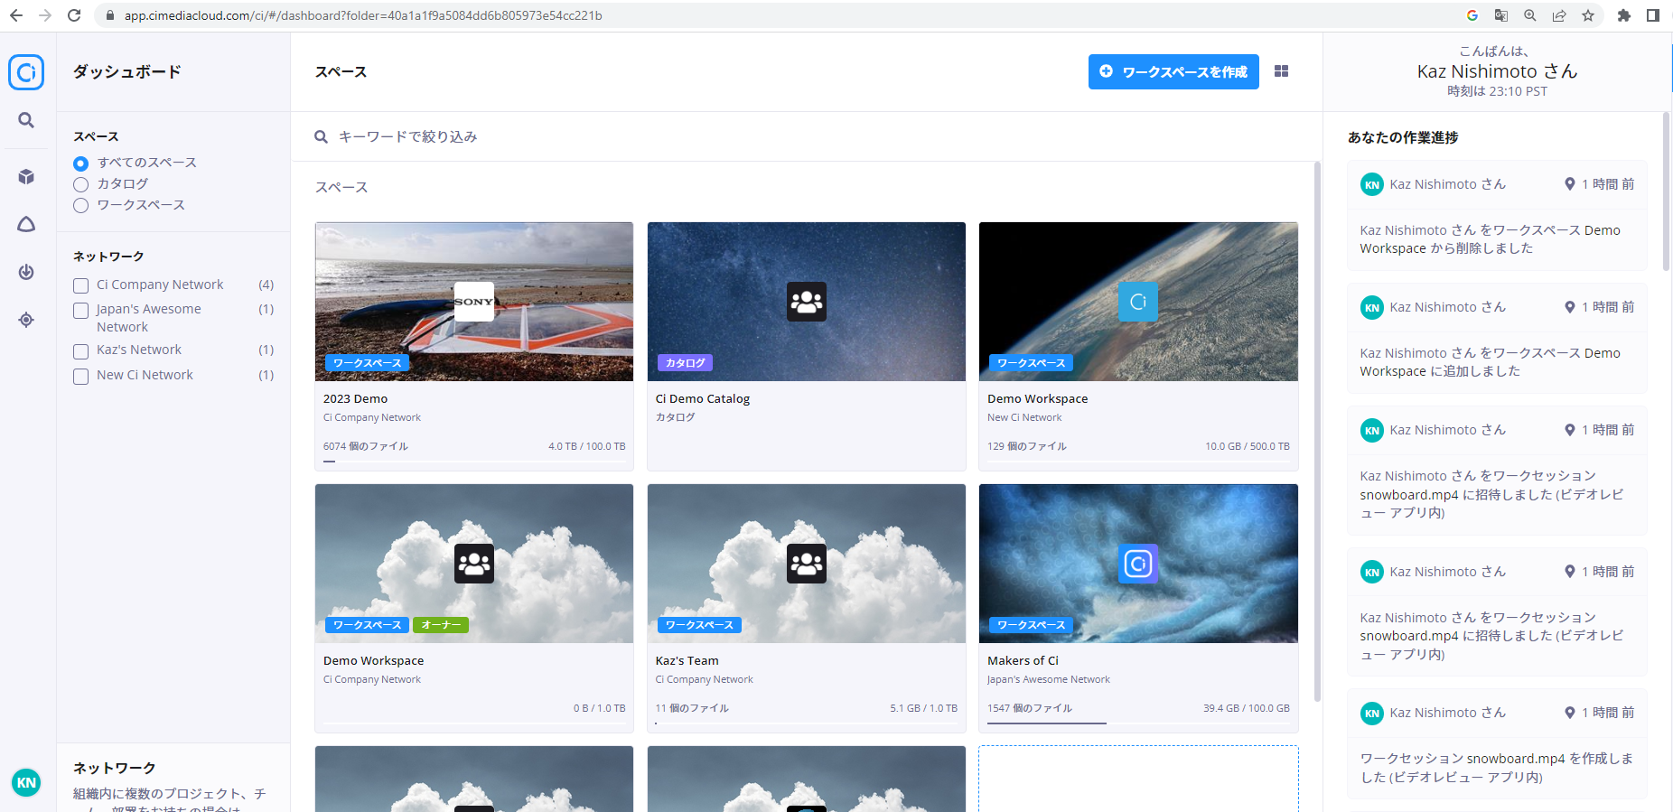This screenshot has height=812, width=1673.
Task: Check the Ci Company Network checkbox
Action: pos(80,285)
